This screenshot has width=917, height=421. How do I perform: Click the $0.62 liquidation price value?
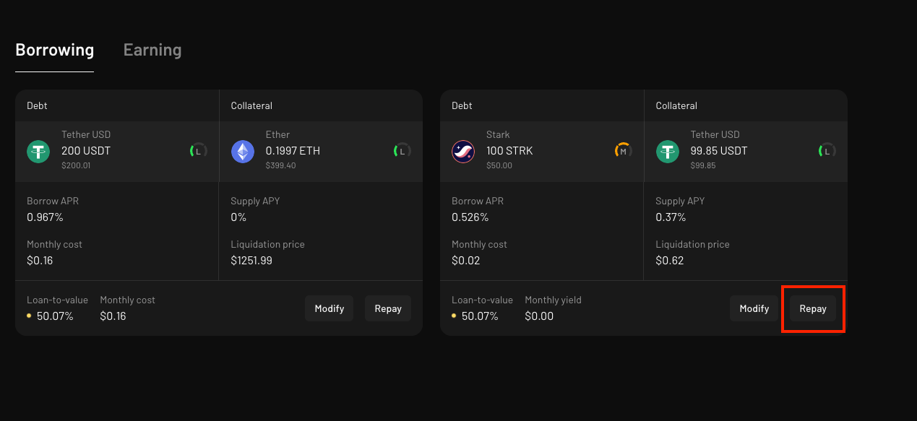(670, 261)
